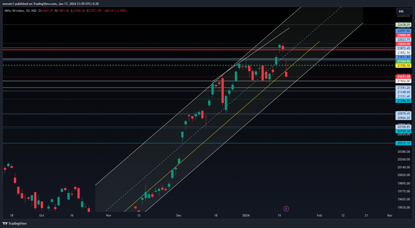Select the red 22010.00 price label
Screen dimensions: 415x228
[x=403, y=44]
